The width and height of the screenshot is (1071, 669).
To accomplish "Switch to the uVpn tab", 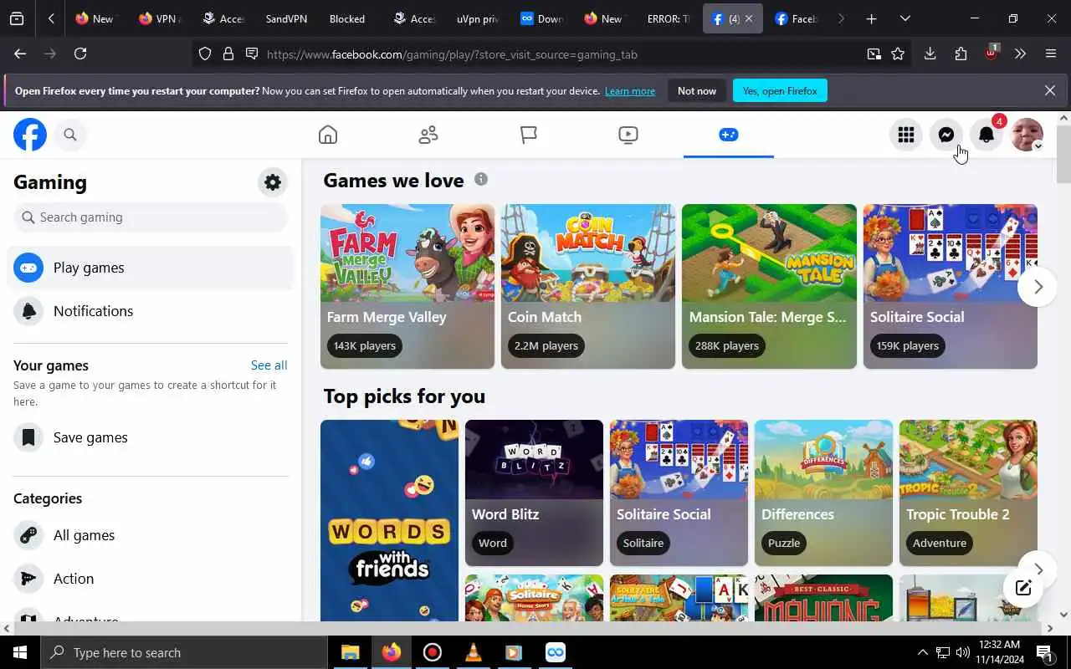I will point(478,18).
